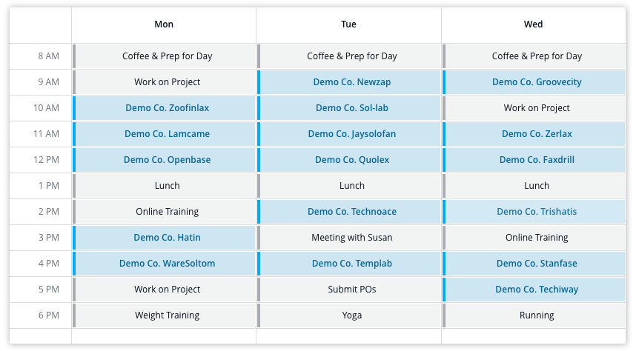Open Tuesday's Submit POs entry
636x351 pixels.
tap(352, 290)
